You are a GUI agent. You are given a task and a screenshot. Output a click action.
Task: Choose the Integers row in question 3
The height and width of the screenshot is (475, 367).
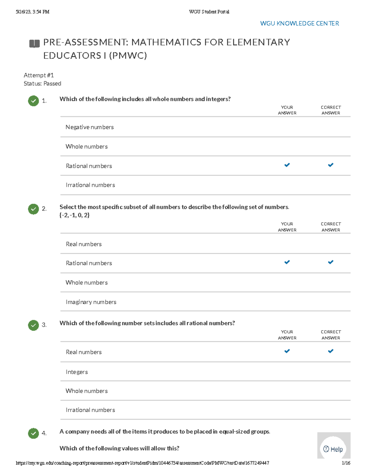tap(77, 372)
